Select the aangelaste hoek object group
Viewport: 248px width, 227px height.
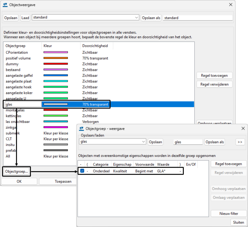coord(19,87)
